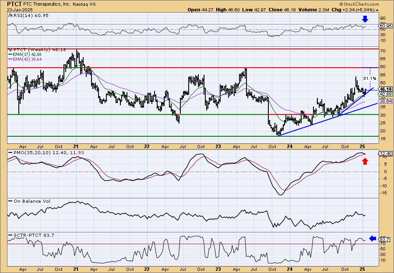Click the High 46.60 value
394x273 pixels.
pos(228,10)
